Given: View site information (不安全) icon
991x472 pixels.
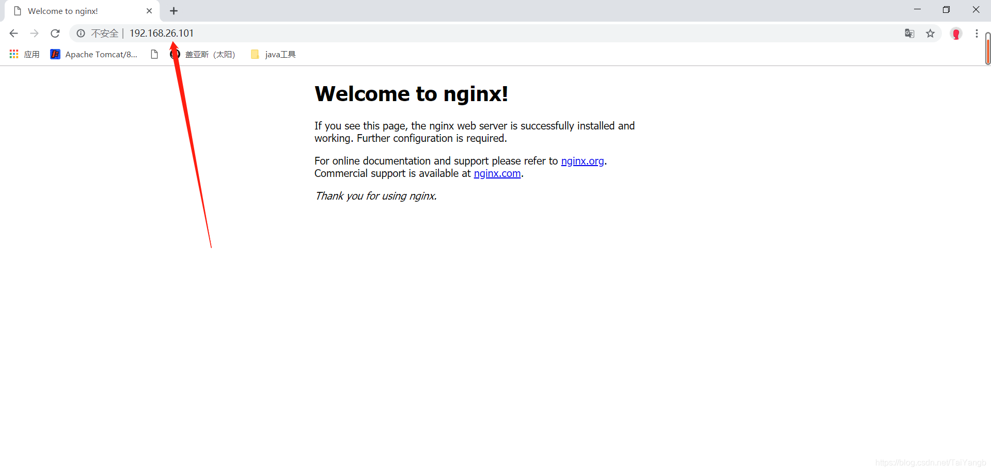Looking at the screenshot, I should pos(81,34).
